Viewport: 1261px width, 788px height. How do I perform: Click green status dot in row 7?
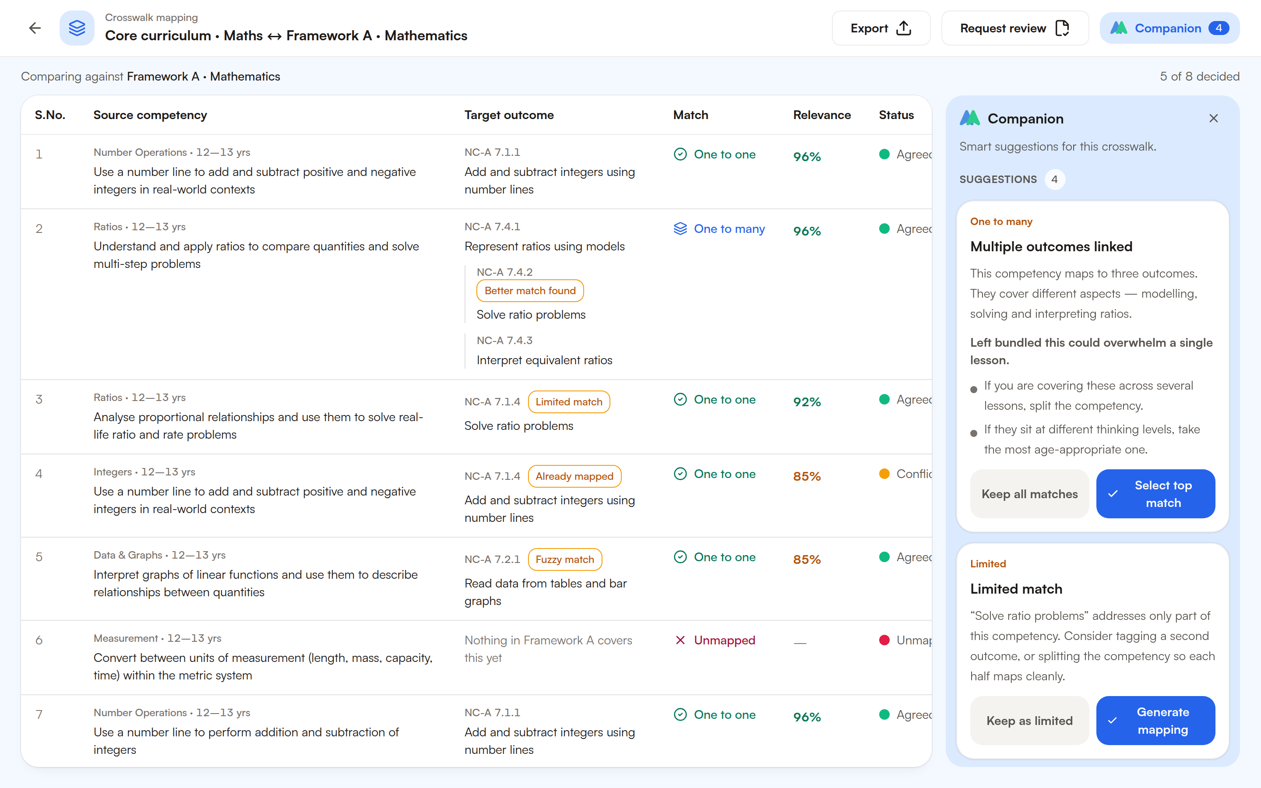coord(884,714)
